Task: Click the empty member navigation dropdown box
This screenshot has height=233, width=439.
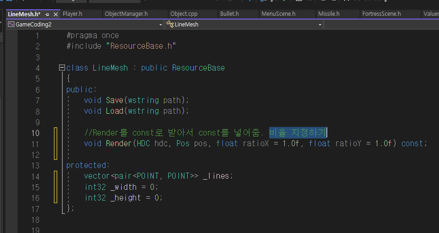Action: (x=381, y=25)
